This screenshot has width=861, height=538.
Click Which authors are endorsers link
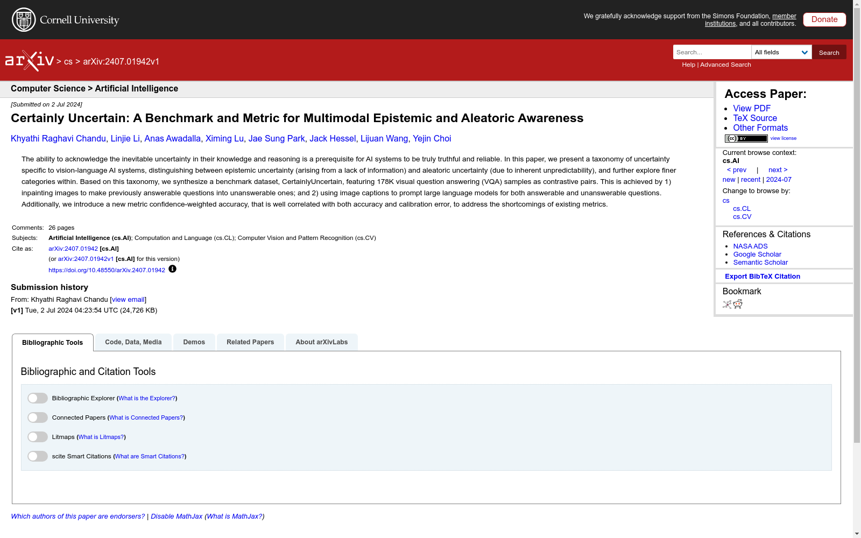(x=78, y=516)
